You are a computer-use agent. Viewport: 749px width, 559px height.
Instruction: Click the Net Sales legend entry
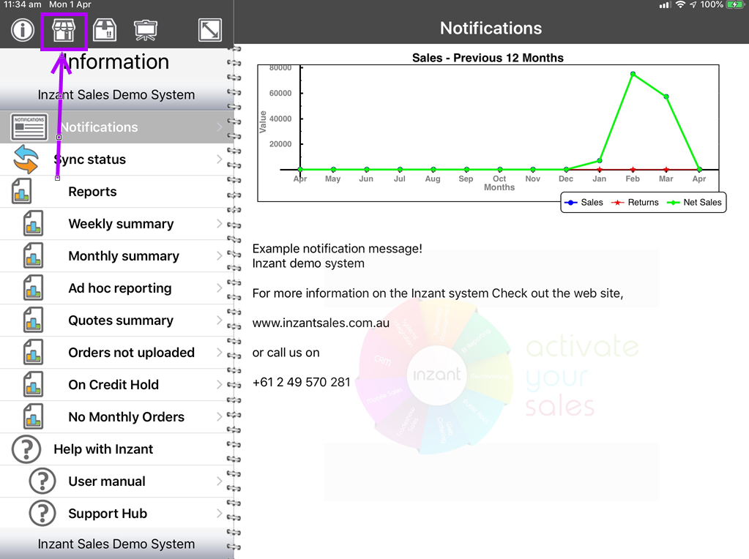[694, 203]
